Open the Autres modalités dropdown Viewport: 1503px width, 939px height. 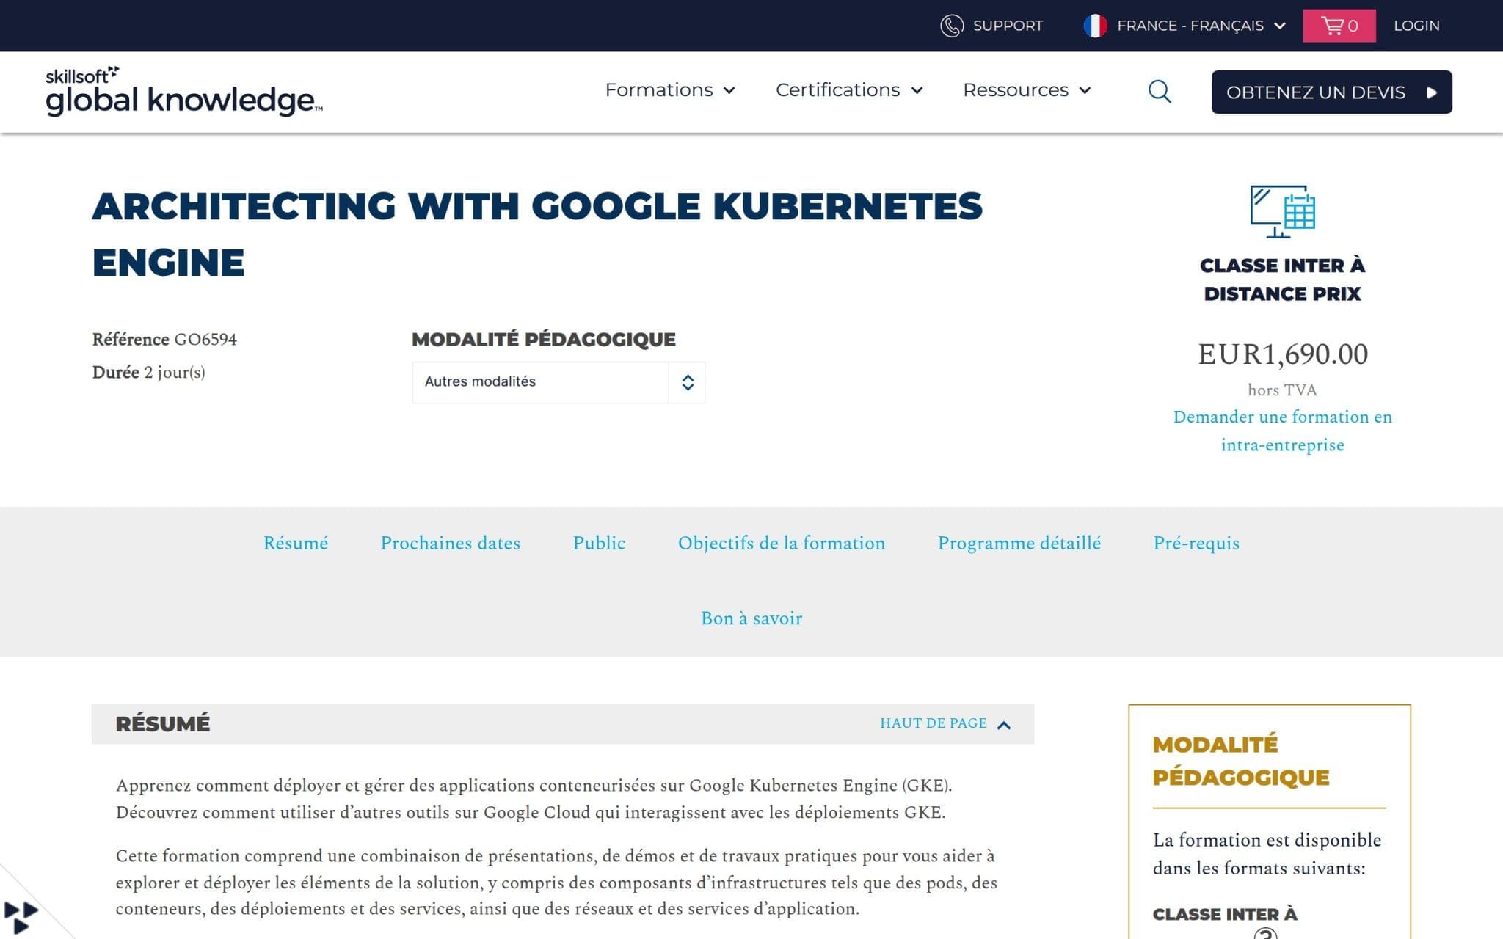click(558, 382)
